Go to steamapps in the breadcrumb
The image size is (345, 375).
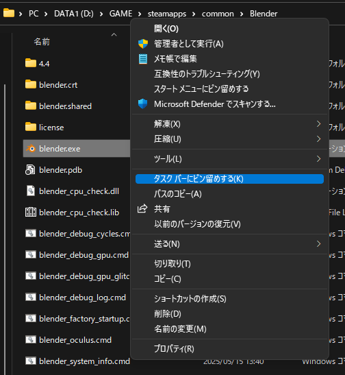167,14
